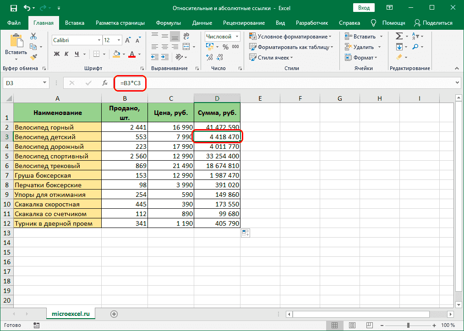The image size is (464, 331).
Task: Click the Вход sign-in button
Action: 364,8
